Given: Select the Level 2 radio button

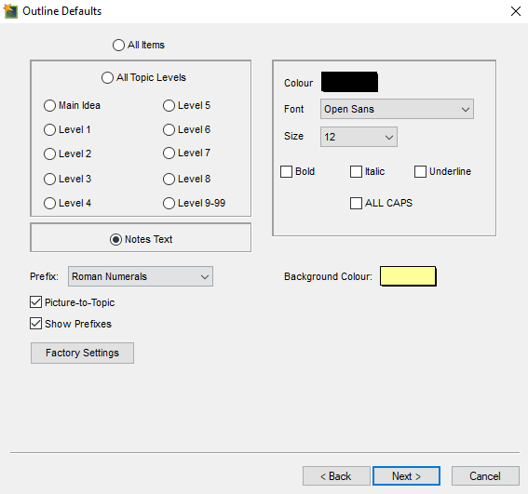Looking at the screenshot, I should [49, 154].
